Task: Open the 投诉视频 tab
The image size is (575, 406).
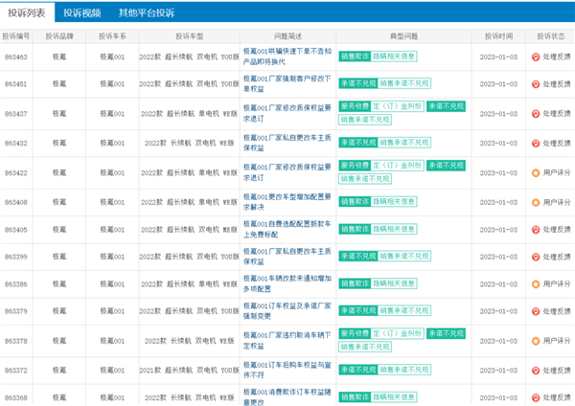Action: point(82,12)
